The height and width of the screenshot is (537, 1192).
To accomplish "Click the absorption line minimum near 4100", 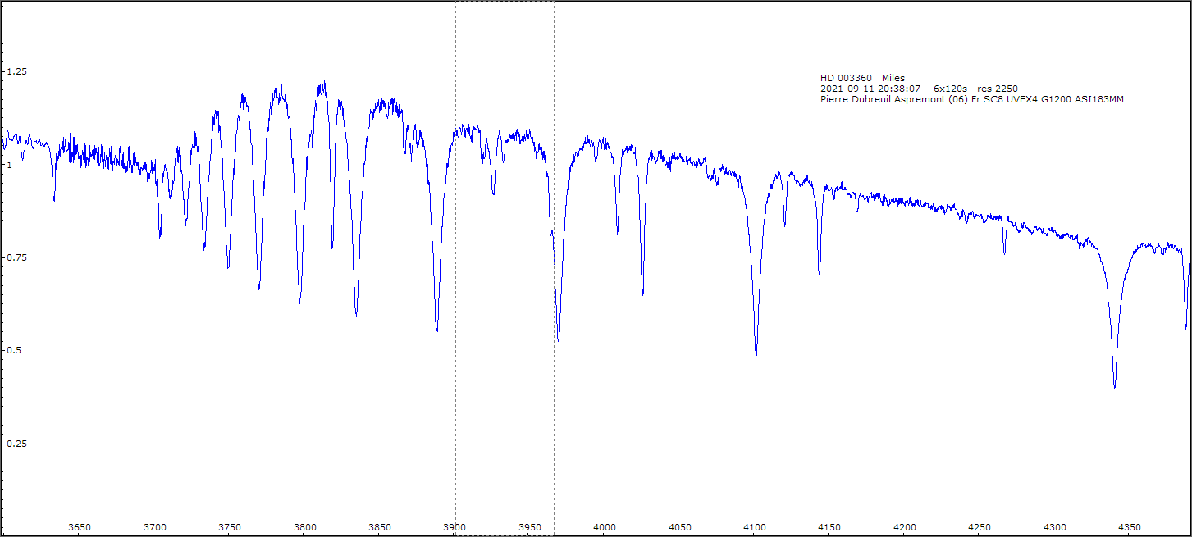I will pos(756,354).
